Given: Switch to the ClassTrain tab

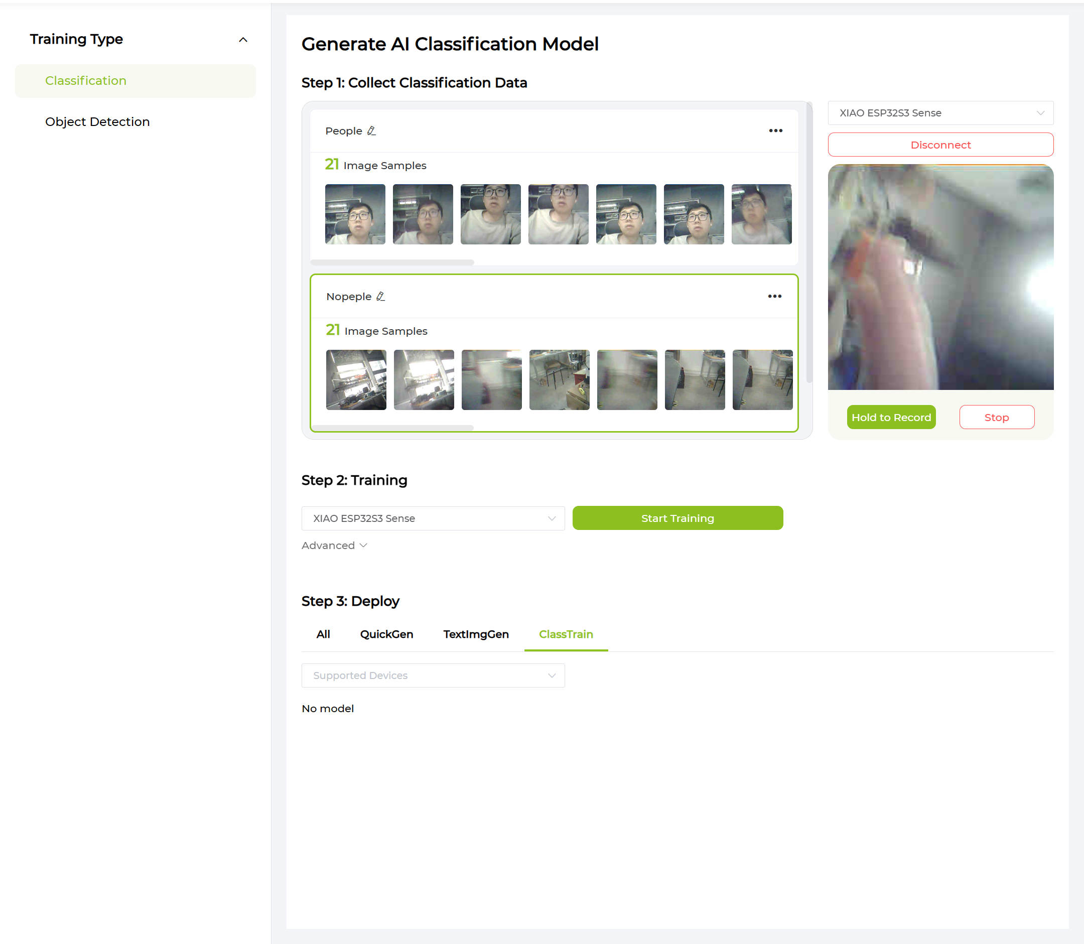Looking at the screenshot, I should [566, 634].
